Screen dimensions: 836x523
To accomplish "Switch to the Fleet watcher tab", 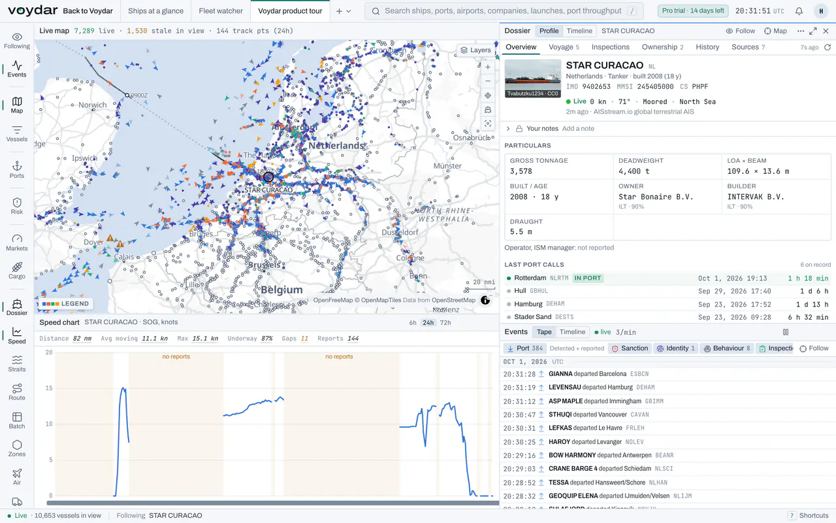I will tap(221, 11).
